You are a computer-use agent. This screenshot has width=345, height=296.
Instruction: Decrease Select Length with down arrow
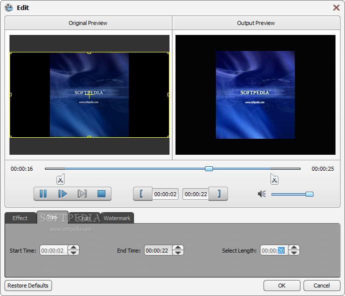click(294, 253)
